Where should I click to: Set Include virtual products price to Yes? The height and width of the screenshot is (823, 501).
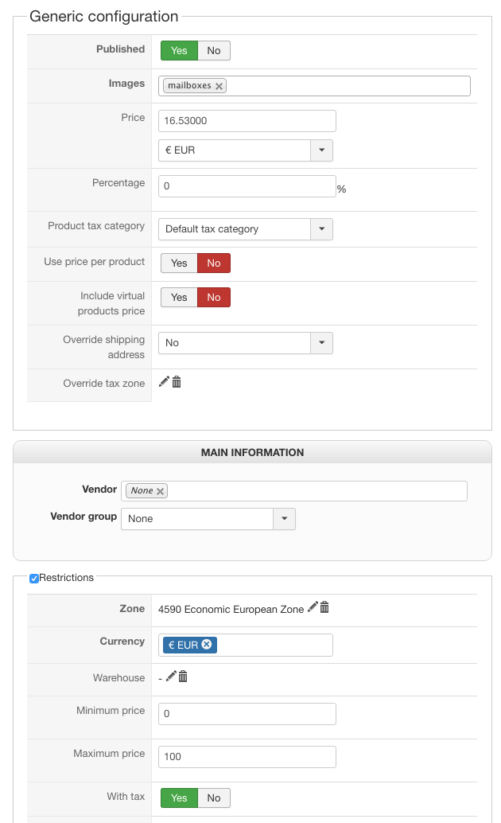pyautogui.click(x=179, y=297)
